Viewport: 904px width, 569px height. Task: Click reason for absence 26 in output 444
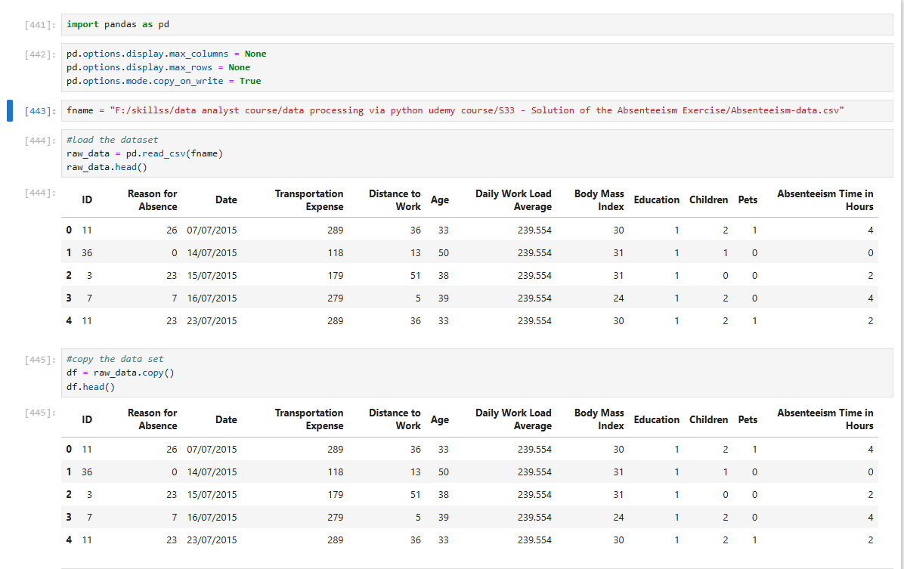click(172, 230)
